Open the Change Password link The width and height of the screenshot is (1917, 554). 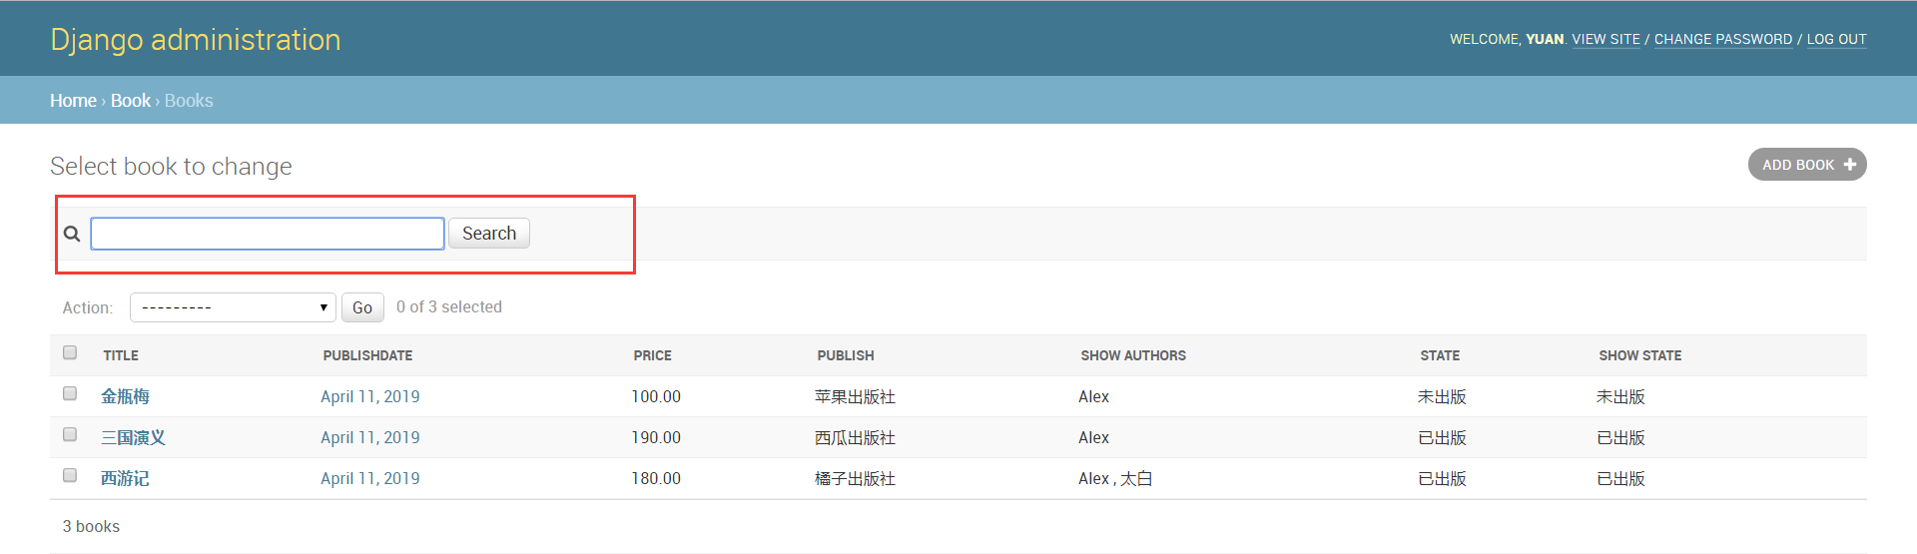coord(1722,39)
